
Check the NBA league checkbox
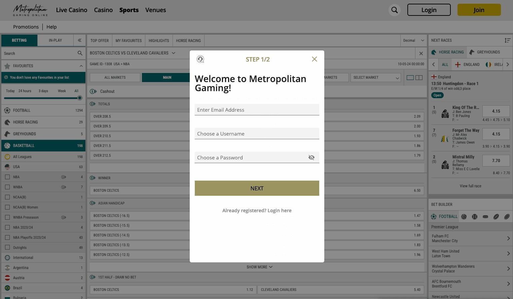(x=7, y=177)
